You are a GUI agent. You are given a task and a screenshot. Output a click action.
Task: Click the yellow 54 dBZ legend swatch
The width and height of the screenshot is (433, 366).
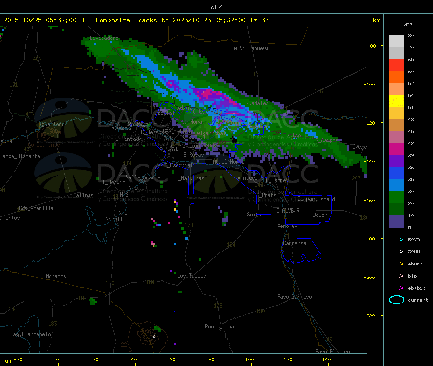click(396, 101)
